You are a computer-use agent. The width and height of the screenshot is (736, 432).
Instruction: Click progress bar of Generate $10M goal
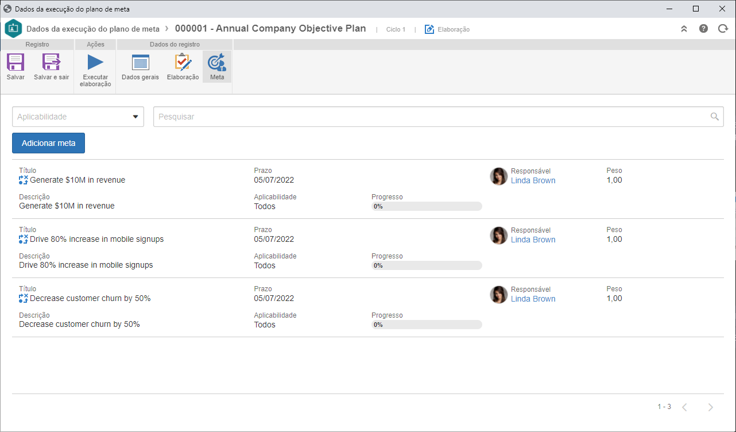[427, 206]
